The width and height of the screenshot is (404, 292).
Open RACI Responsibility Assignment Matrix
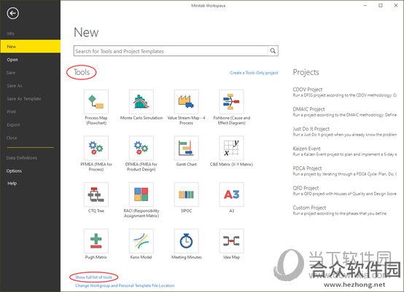pos(141,194)
